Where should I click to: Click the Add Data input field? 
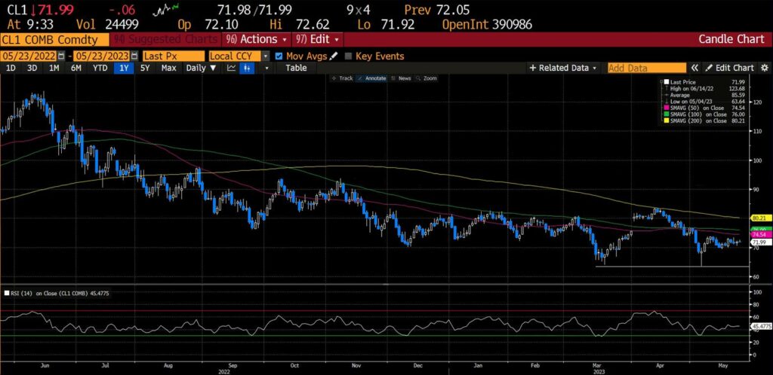646,69
